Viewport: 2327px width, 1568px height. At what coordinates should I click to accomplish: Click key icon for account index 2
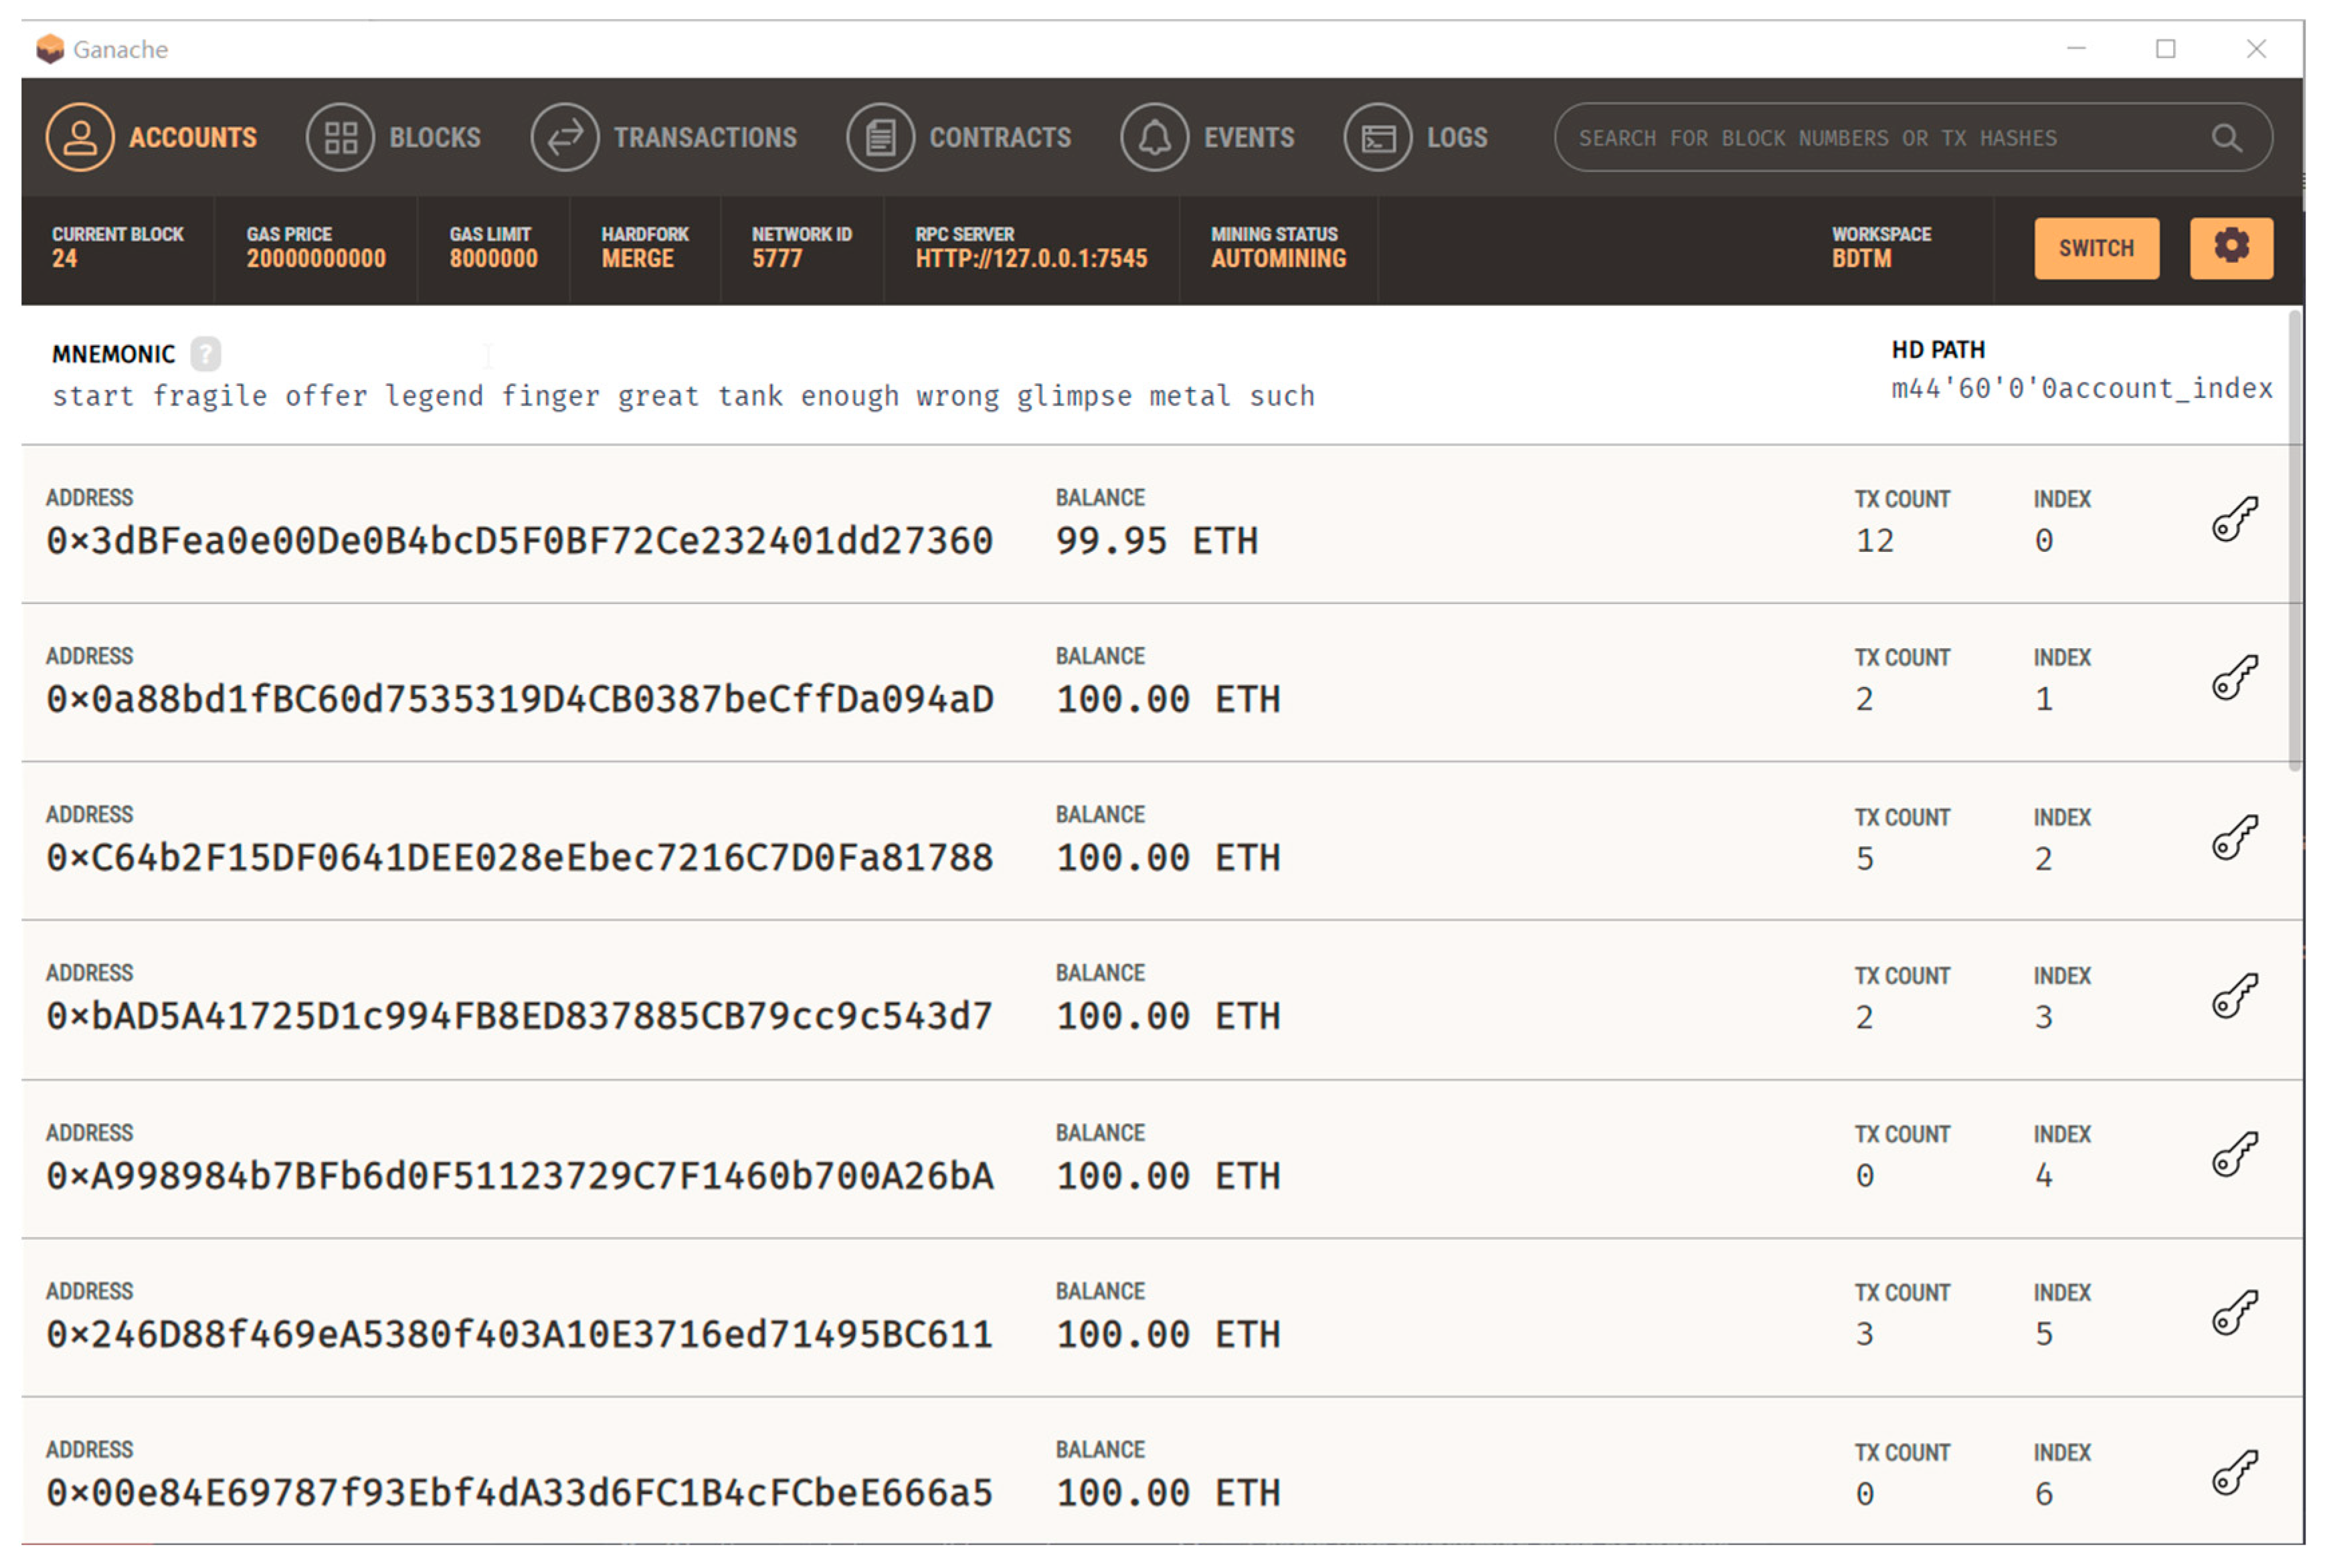2233,837
